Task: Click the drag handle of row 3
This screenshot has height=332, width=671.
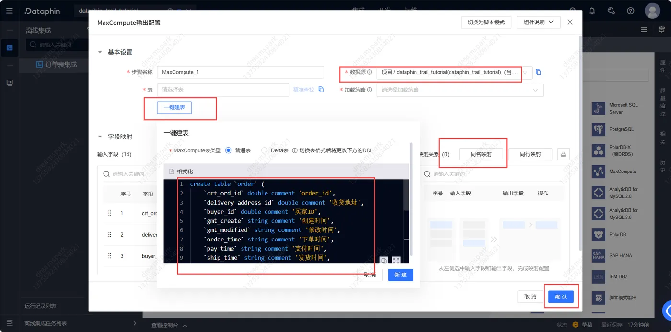Action: [x=110, y=256]
